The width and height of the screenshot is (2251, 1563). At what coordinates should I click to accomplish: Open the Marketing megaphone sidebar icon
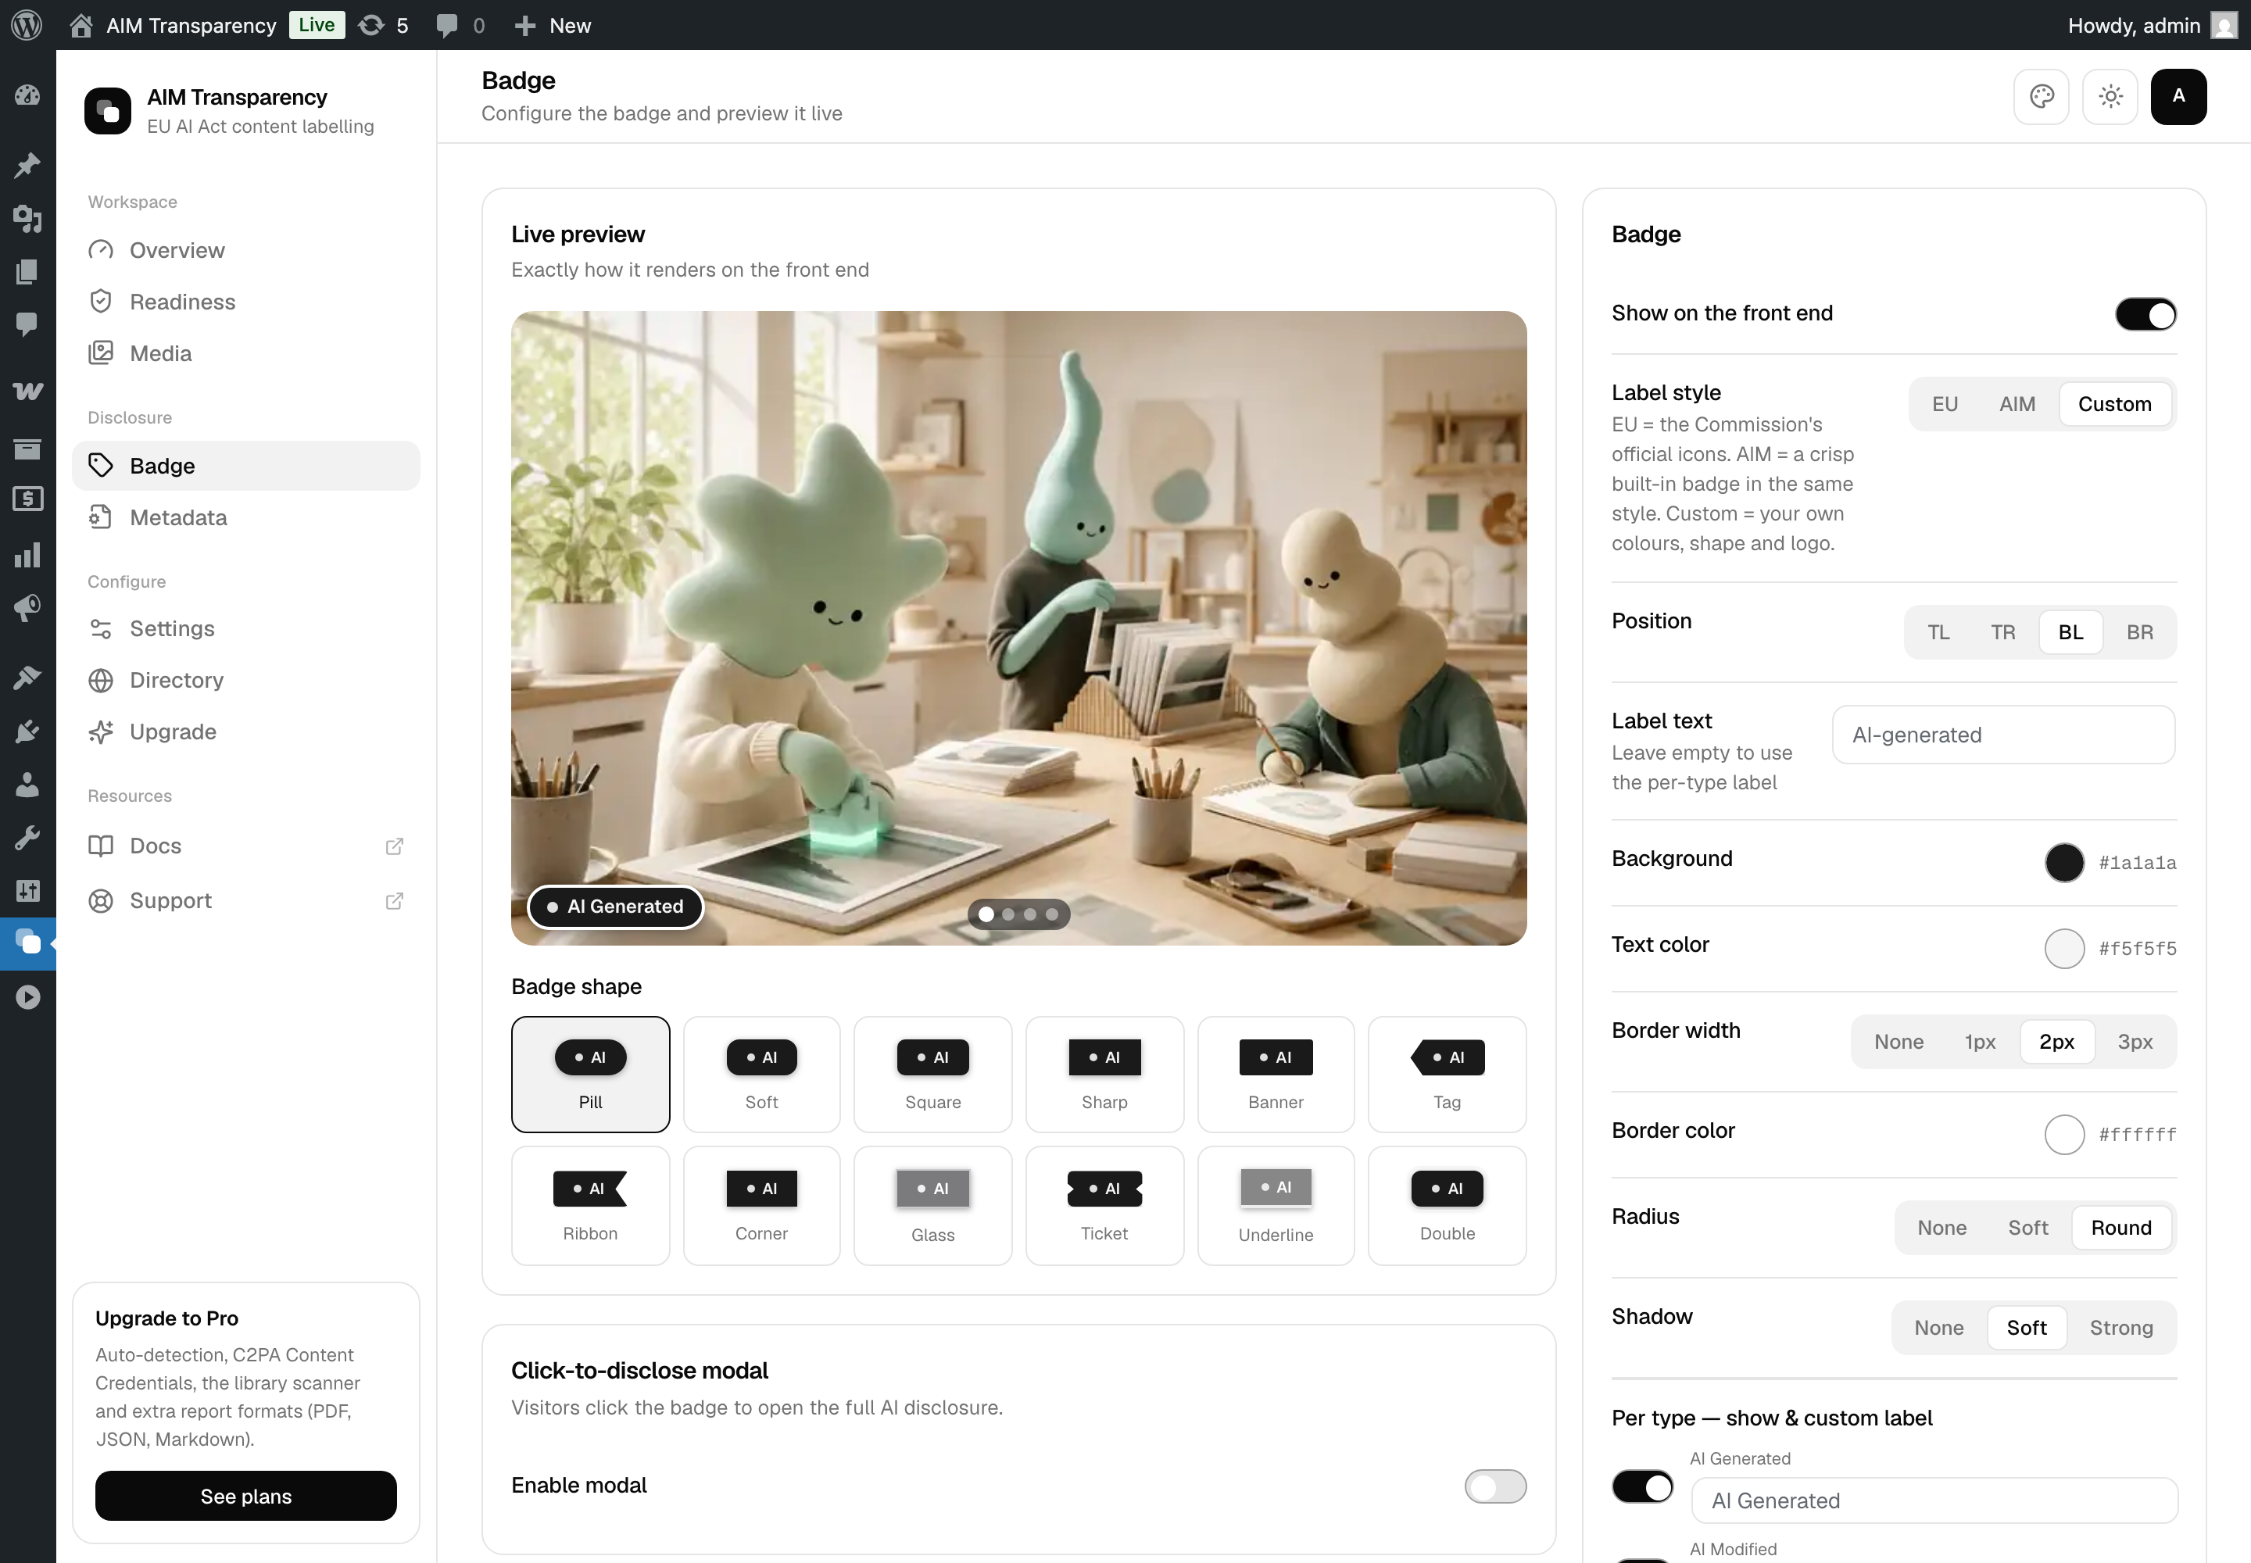[27, 608]
